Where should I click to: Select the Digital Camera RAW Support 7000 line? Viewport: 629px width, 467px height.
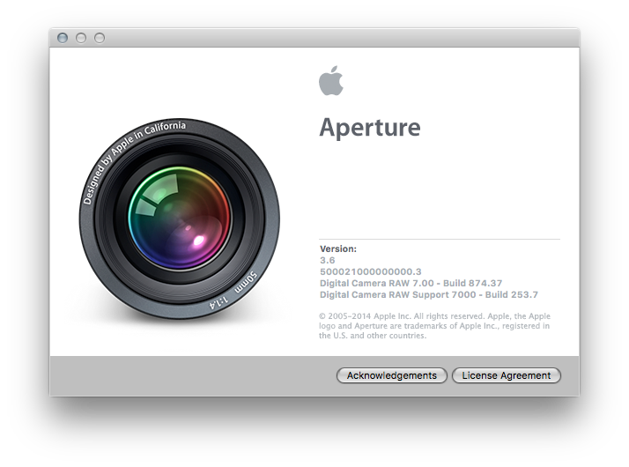(429, 295)
